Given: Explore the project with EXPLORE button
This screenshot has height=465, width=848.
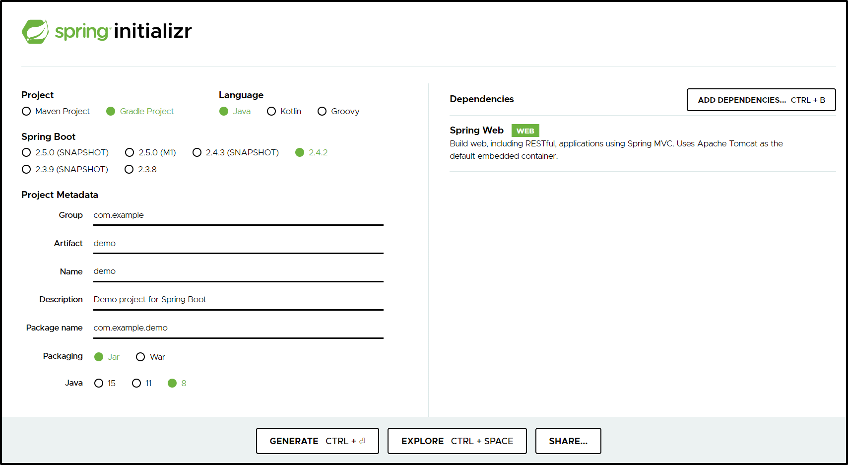Looking at the screenshot, I should (457, 441).
